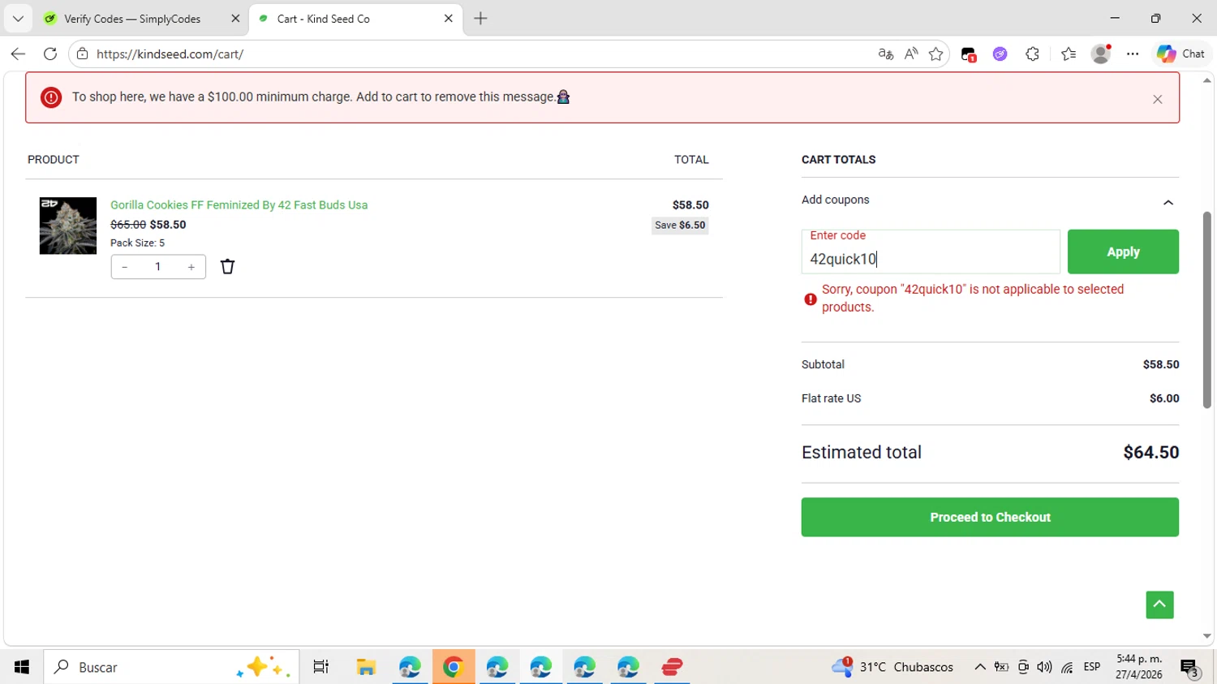Image resolution: width=1217 pixels, height=684 pixels.
Task: Open File Explorer from the taskbar
Action: (366, 667)
